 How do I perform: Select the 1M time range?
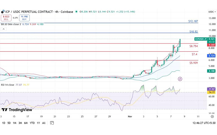(x=15, y=123)
